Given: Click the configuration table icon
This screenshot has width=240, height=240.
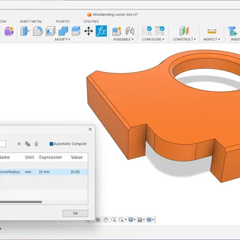Looking at the screenshot, I should (x=160, y=31).
